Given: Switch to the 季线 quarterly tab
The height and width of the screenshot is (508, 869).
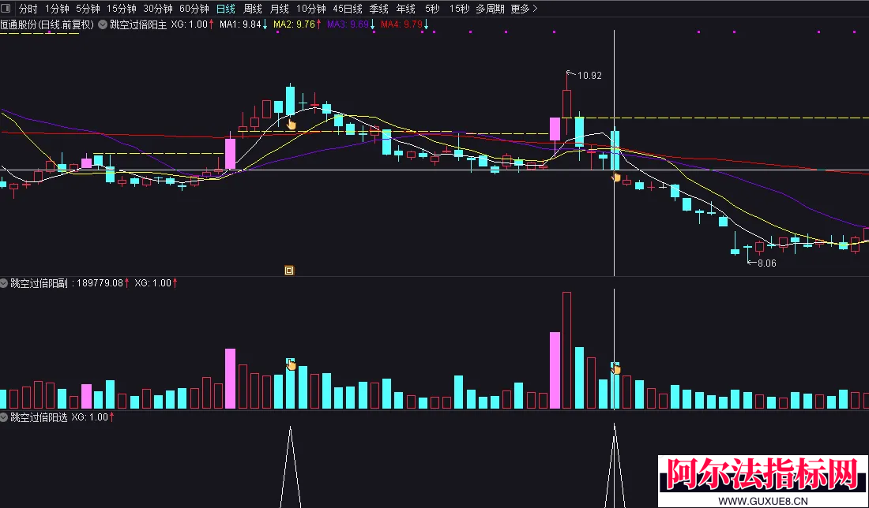Looking at the screenshot, I should click(379, 9).
